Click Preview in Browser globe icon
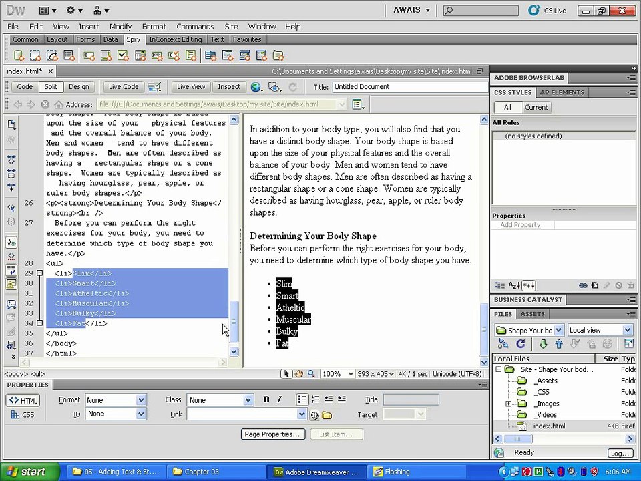 (256, 87)
